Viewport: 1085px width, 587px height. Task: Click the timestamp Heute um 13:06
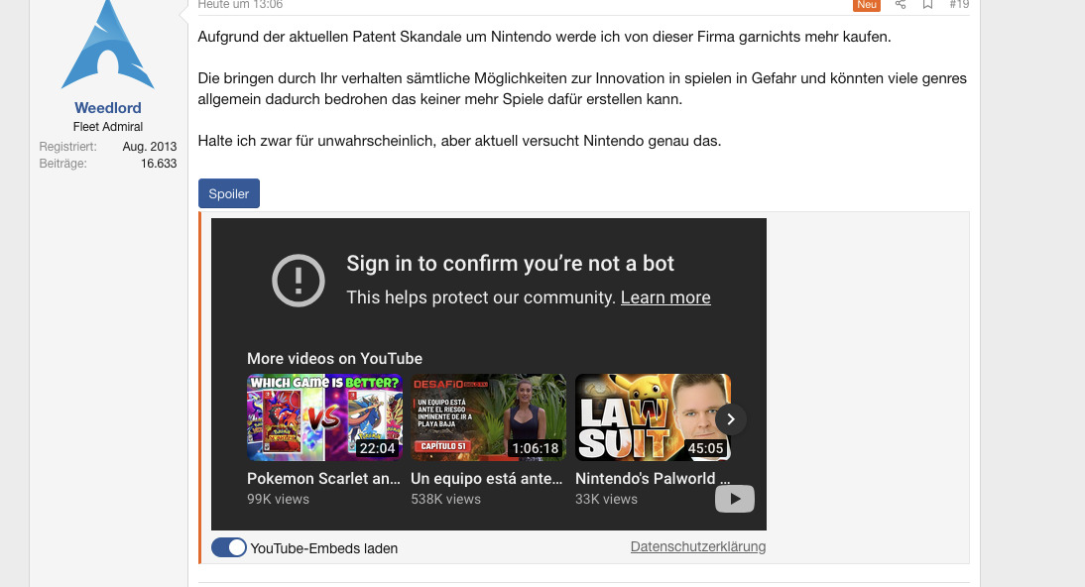click(240, 4)
